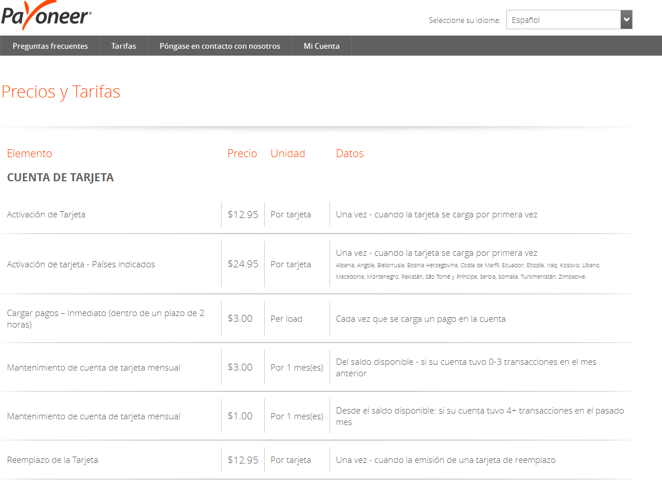This screenshot has width=662, height=487.
Task: Click the $1.00 monthly maintenance price
Action: [240, 416]
